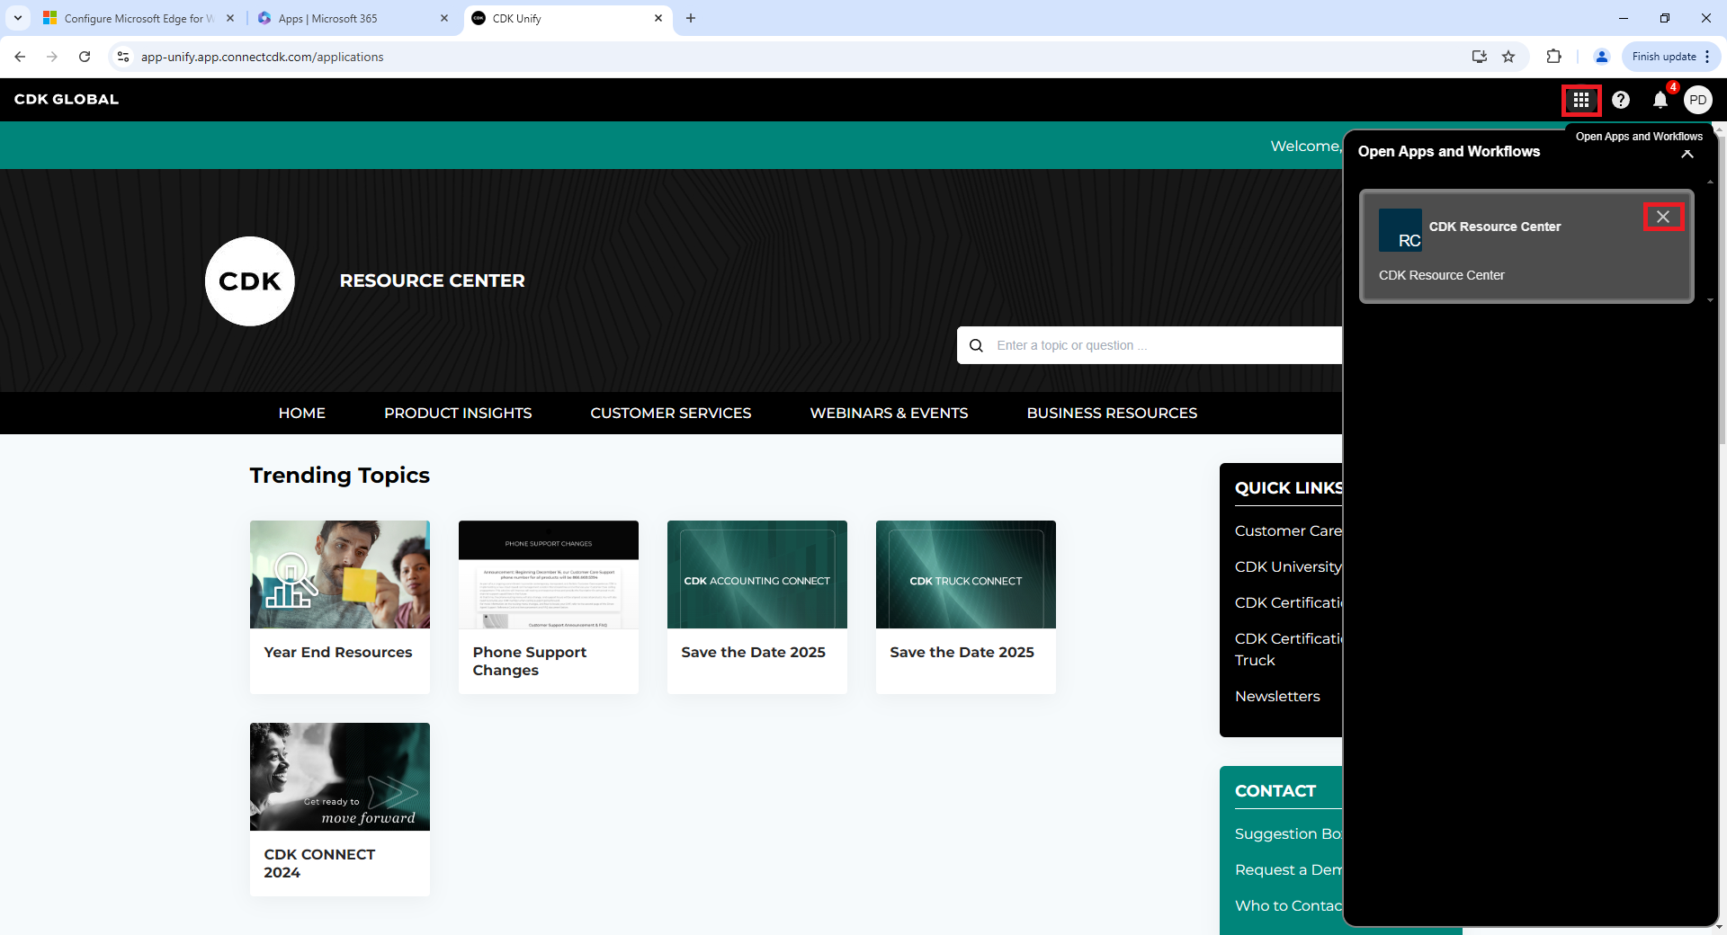Open the Customer Care quick link
The image size is (1727, 935).
(x=1288, y=531)
